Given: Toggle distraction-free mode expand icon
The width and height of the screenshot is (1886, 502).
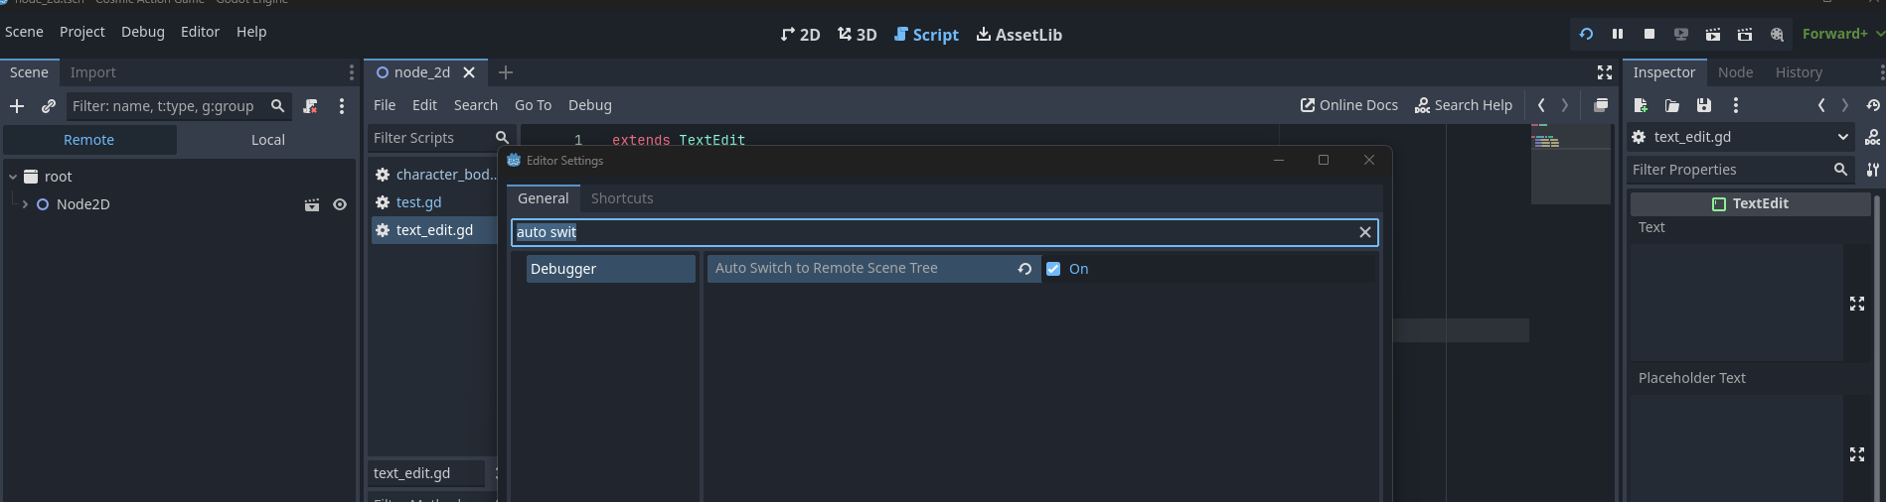Looking at the screenshot, I should tap(1604, 72).
